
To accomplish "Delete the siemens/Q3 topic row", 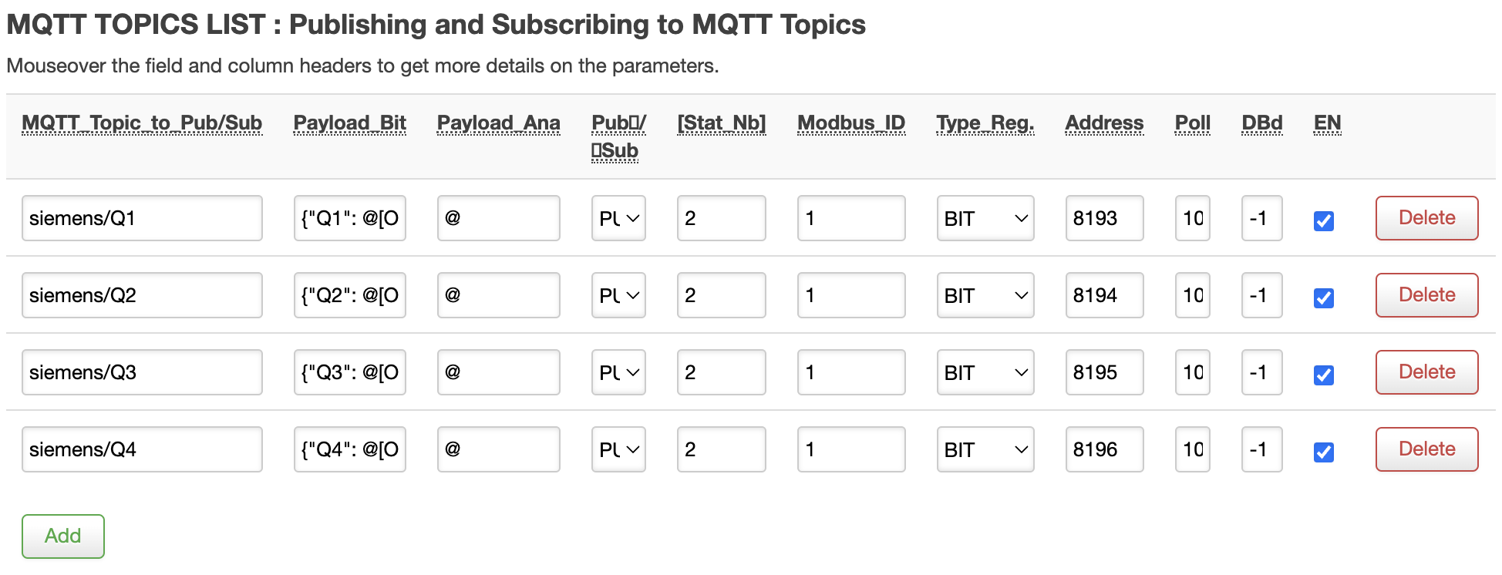I will pyautogui.click(x=1426, y=372).
